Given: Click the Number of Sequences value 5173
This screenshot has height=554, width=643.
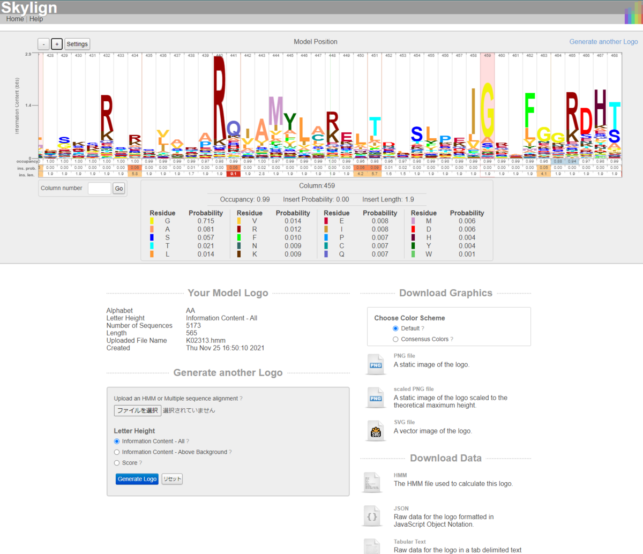Looking at the screenshot, I should [193, 325].
